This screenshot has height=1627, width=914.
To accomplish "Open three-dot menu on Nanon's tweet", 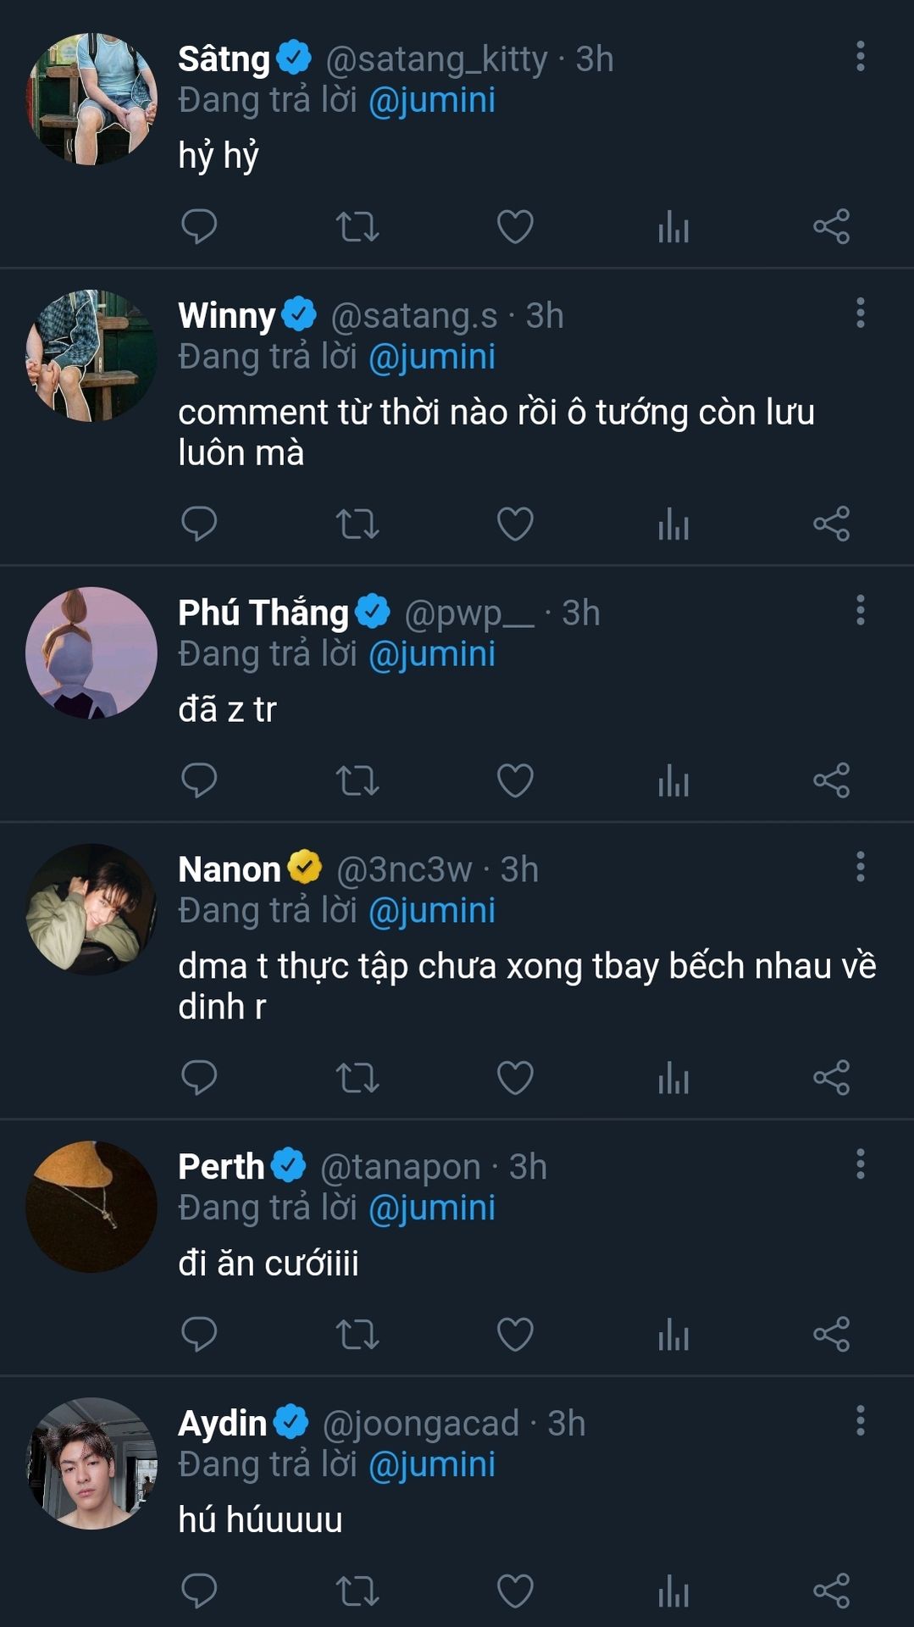I will 860,867.
